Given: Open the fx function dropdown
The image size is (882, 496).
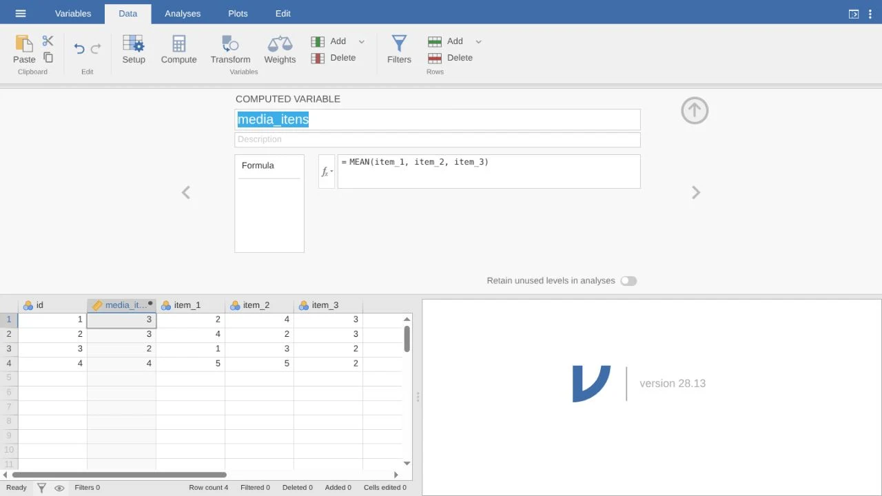Looking at the screenshot, I should pos(327,172).
